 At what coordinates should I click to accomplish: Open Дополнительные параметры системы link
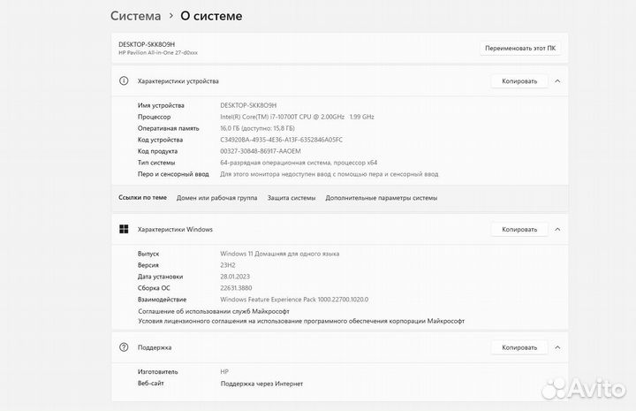click(x=382, y=198)
